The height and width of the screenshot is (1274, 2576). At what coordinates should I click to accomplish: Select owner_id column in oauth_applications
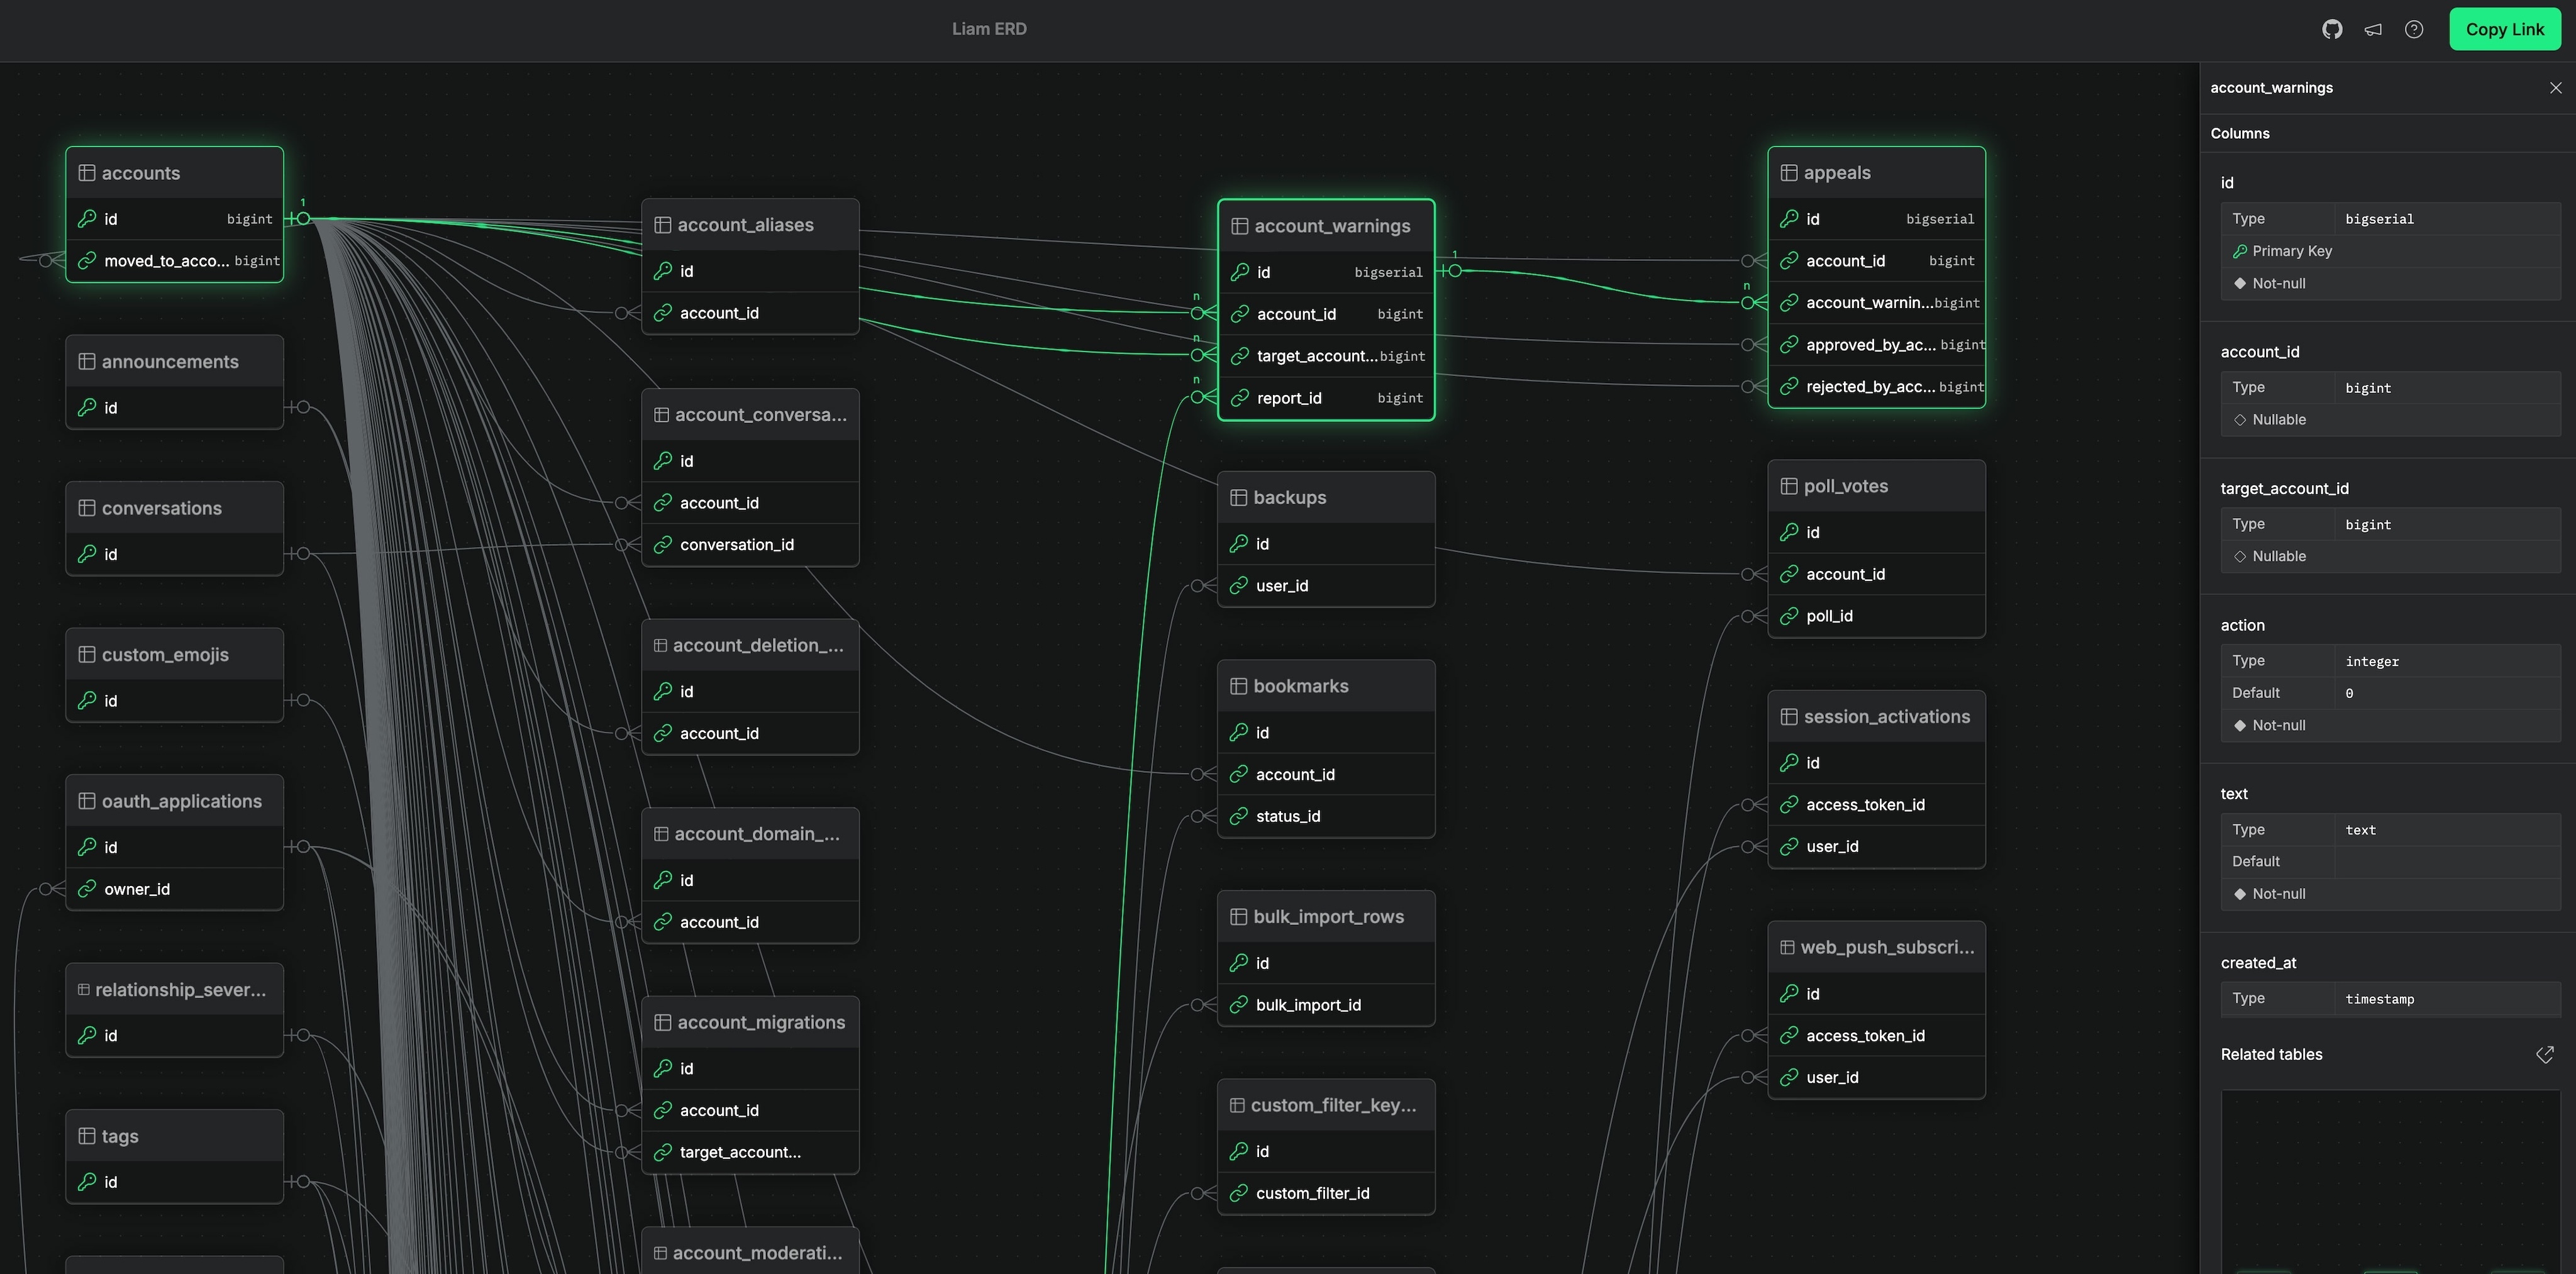click(175, 889)
